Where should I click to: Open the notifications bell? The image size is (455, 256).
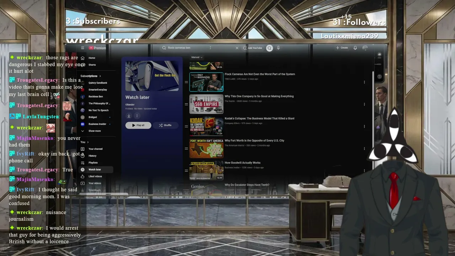click(355, 48)
